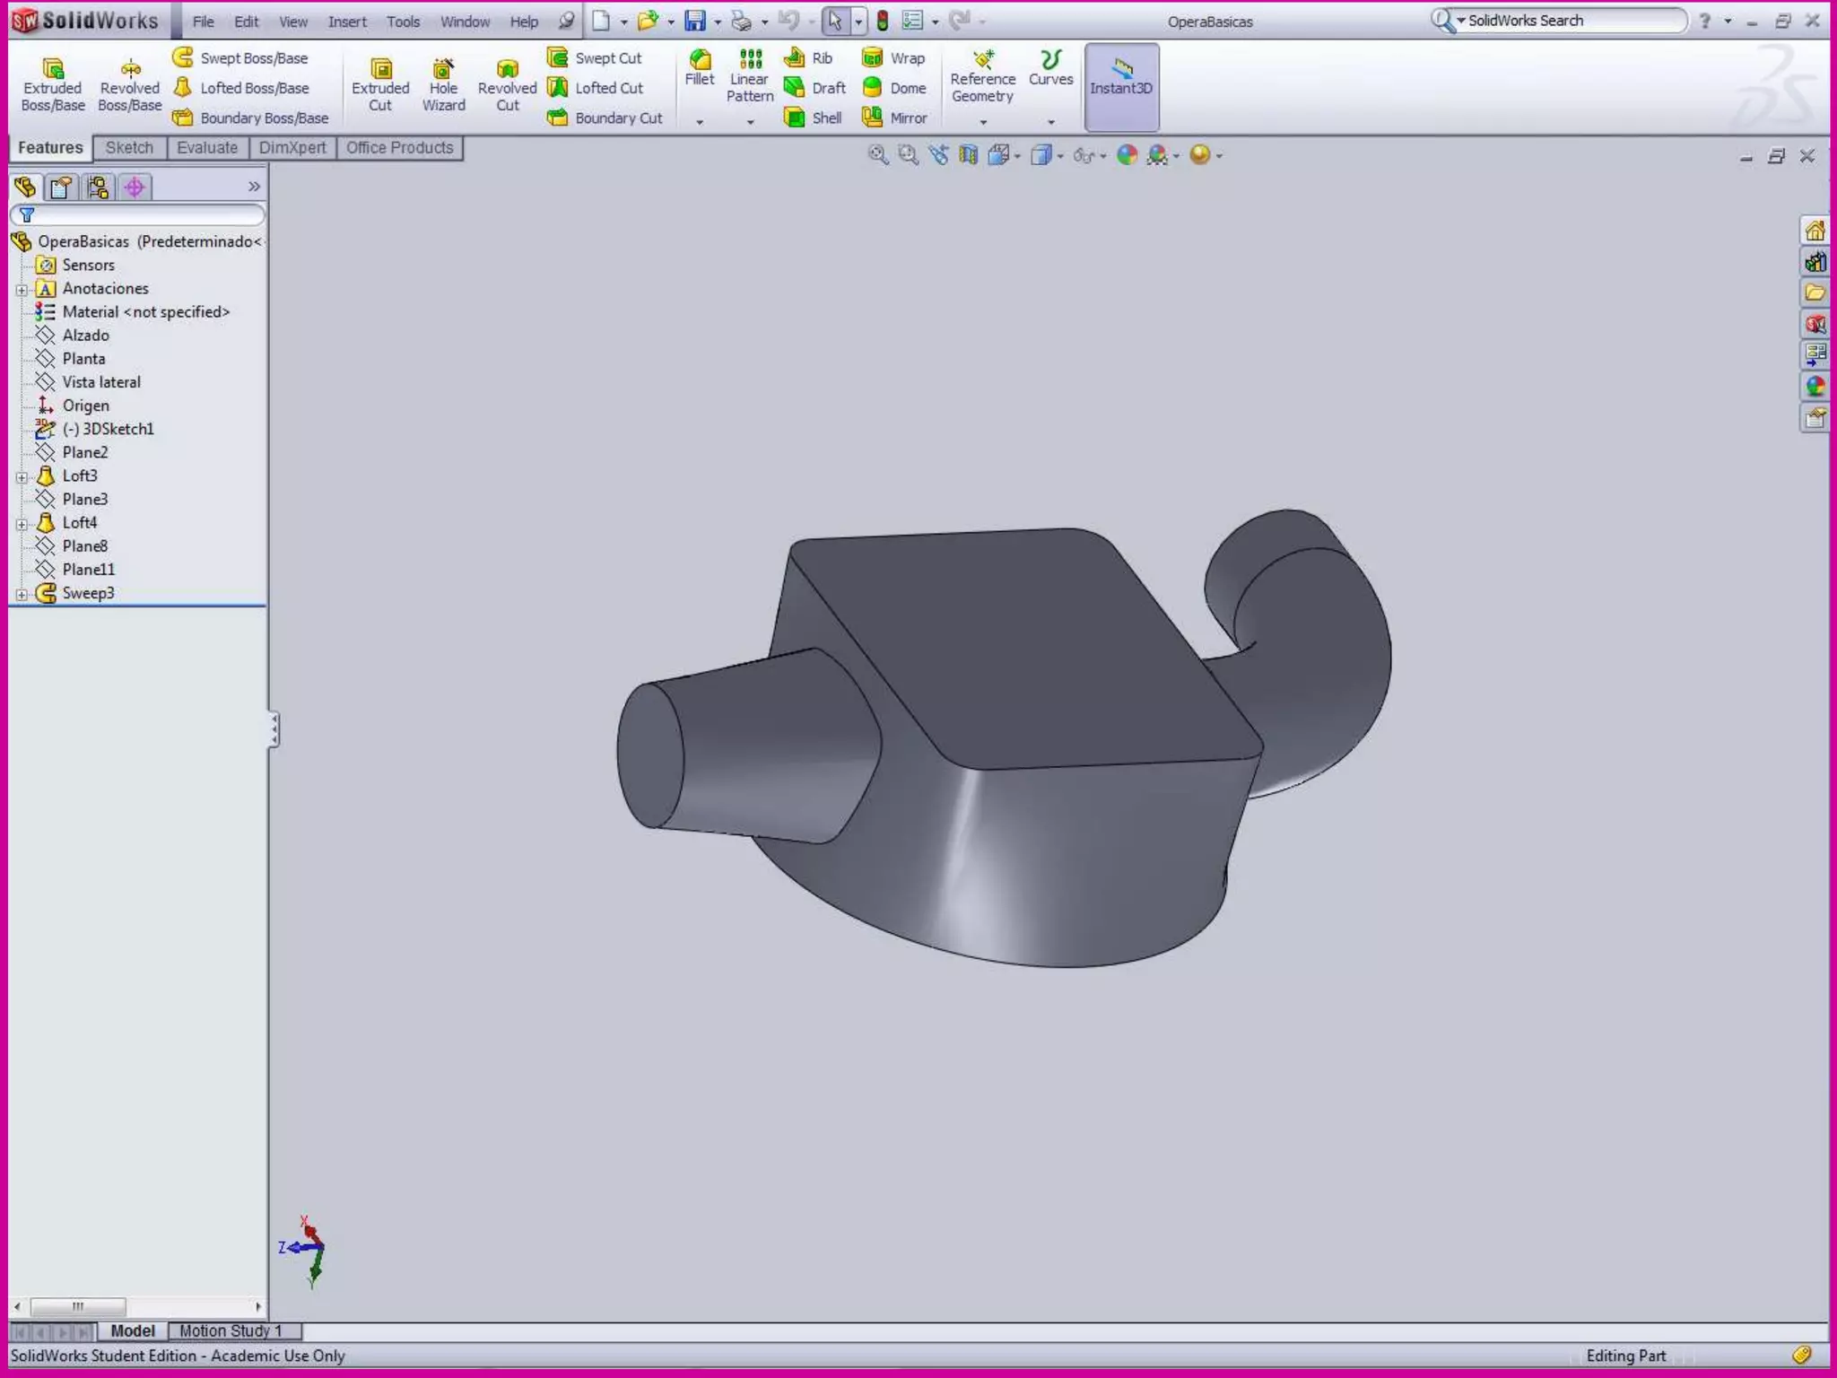Open the Reference Geometry dropdown arrow
Screen dimensions: 1837x1378
(983, 122)
